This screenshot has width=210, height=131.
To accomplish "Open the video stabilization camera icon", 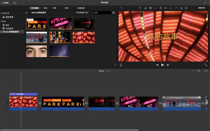I will tap(161, 8).
